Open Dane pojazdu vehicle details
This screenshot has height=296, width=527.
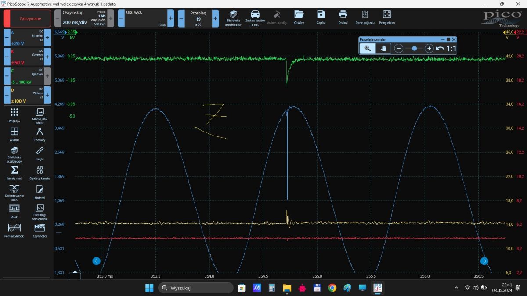click(x=365, y=17)
